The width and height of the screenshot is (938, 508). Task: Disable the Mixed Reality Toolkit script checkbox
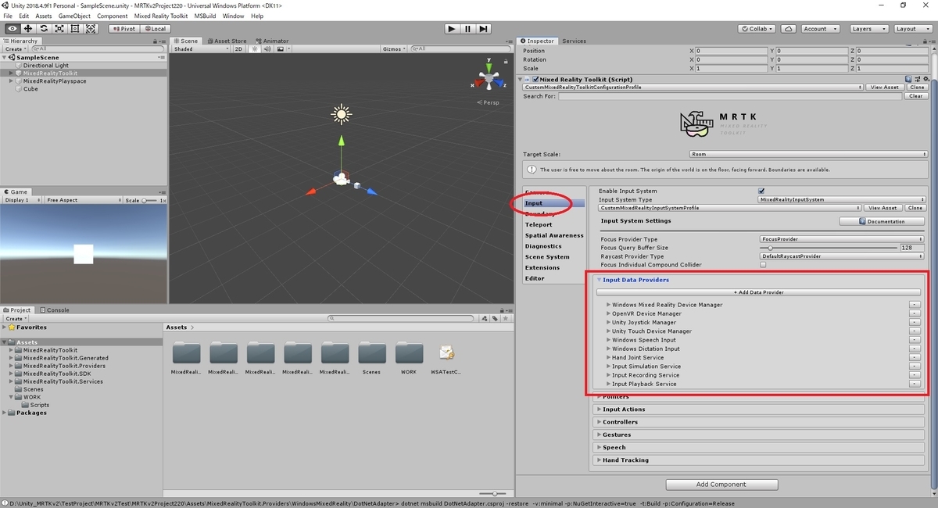[535, 79]
